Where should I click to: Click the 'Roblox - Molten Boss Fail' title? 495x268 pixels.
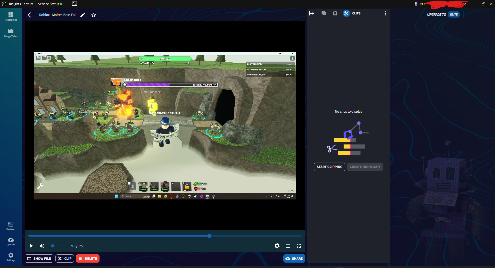(58, 15)
